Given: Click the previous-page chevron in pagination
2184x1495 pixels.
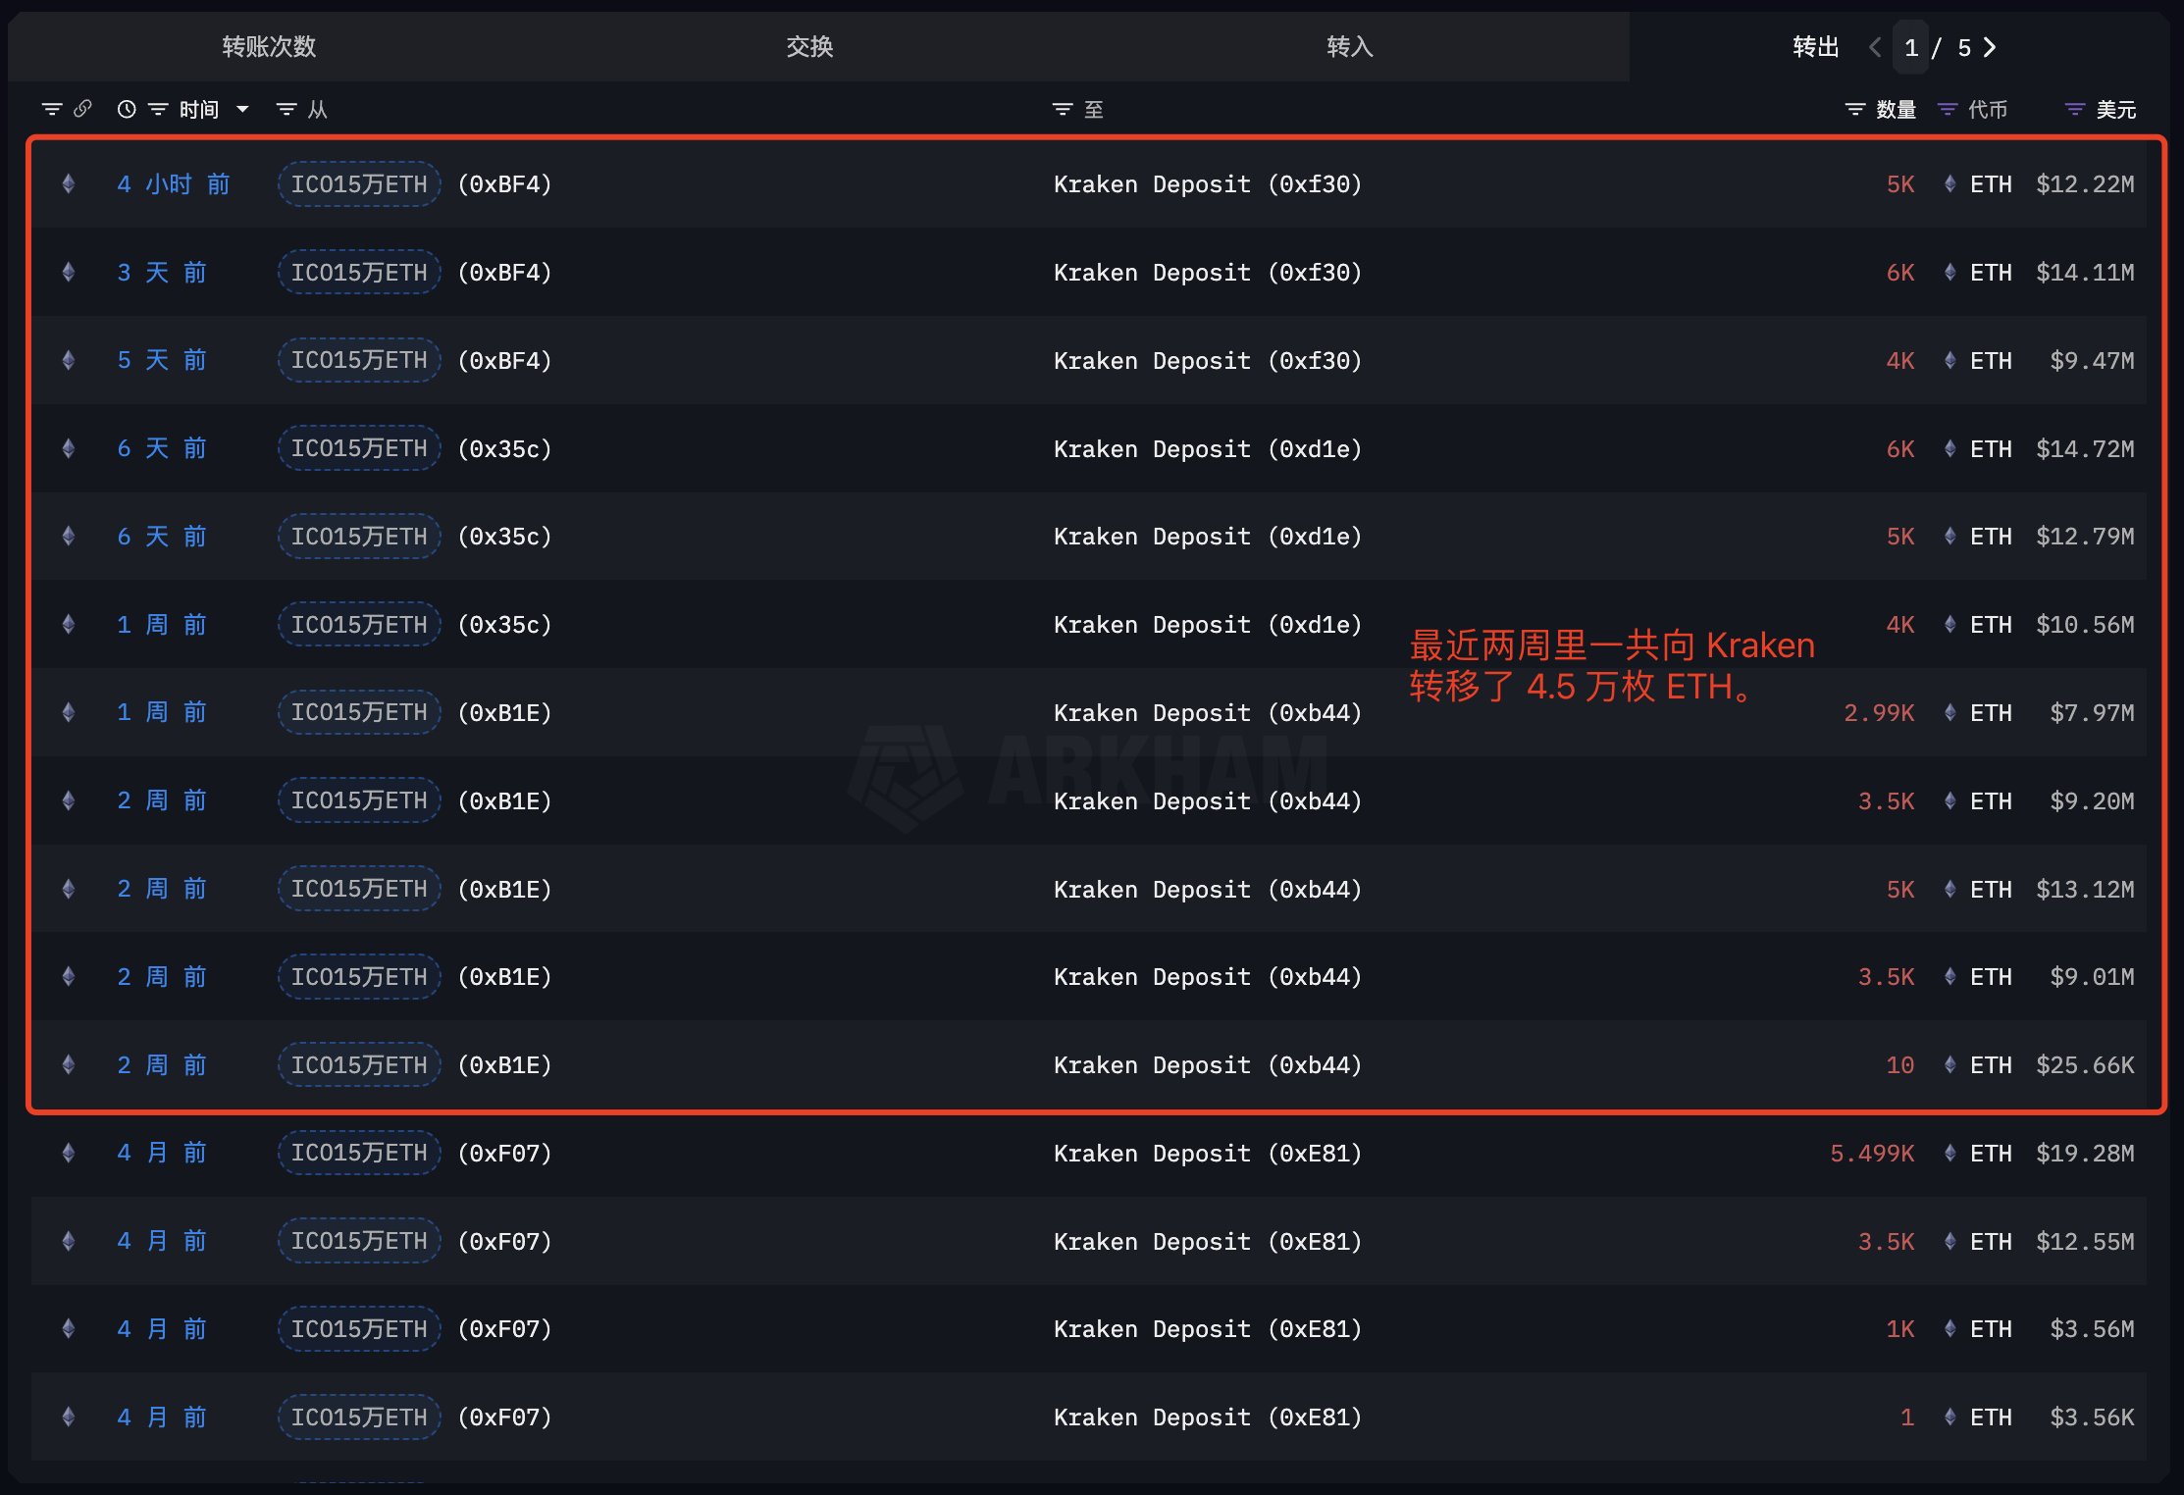Looking at the screenshot, I should click(1875, 46).
